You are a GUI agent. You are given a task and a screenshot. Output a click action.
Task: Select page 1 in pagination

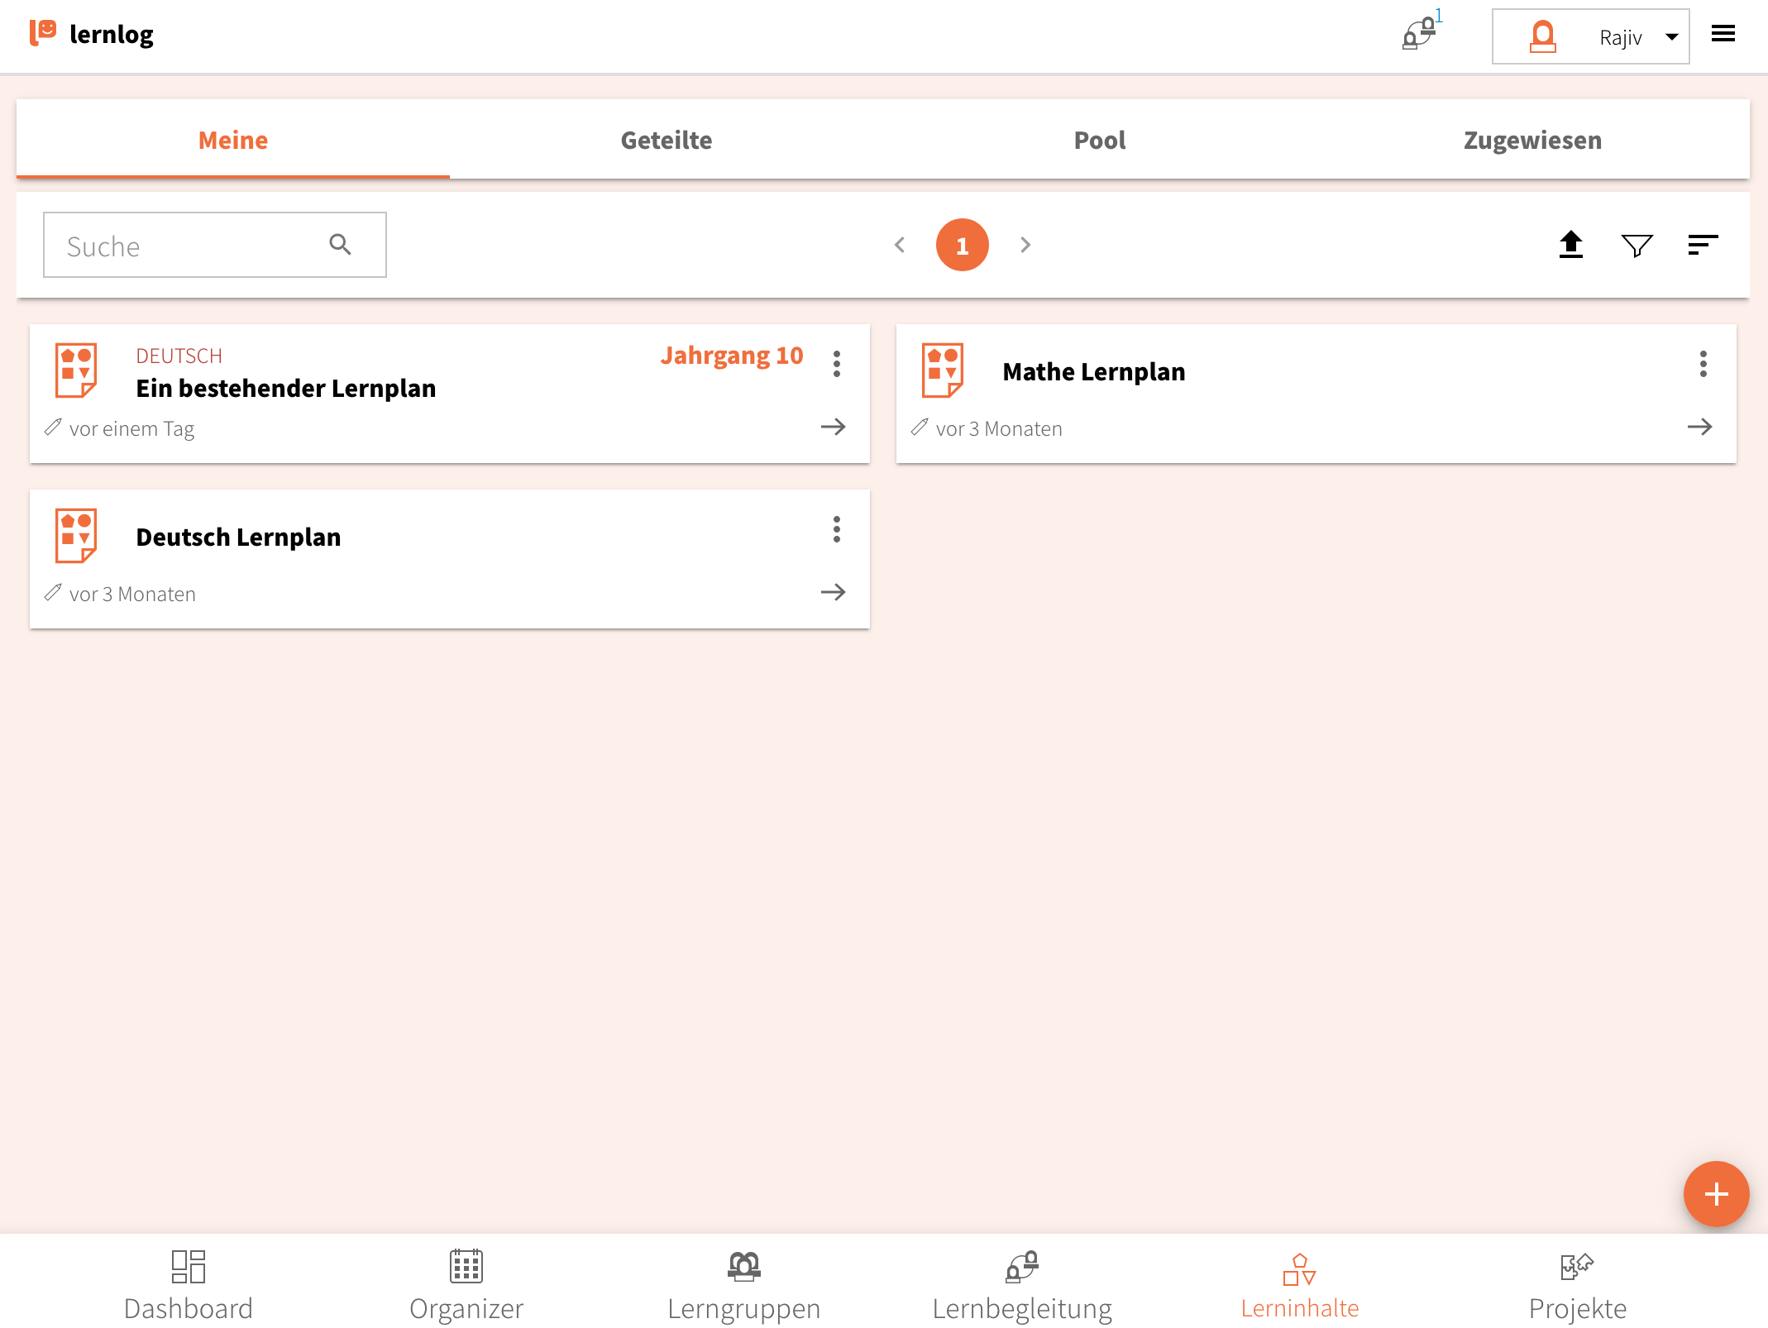(962, 245)
